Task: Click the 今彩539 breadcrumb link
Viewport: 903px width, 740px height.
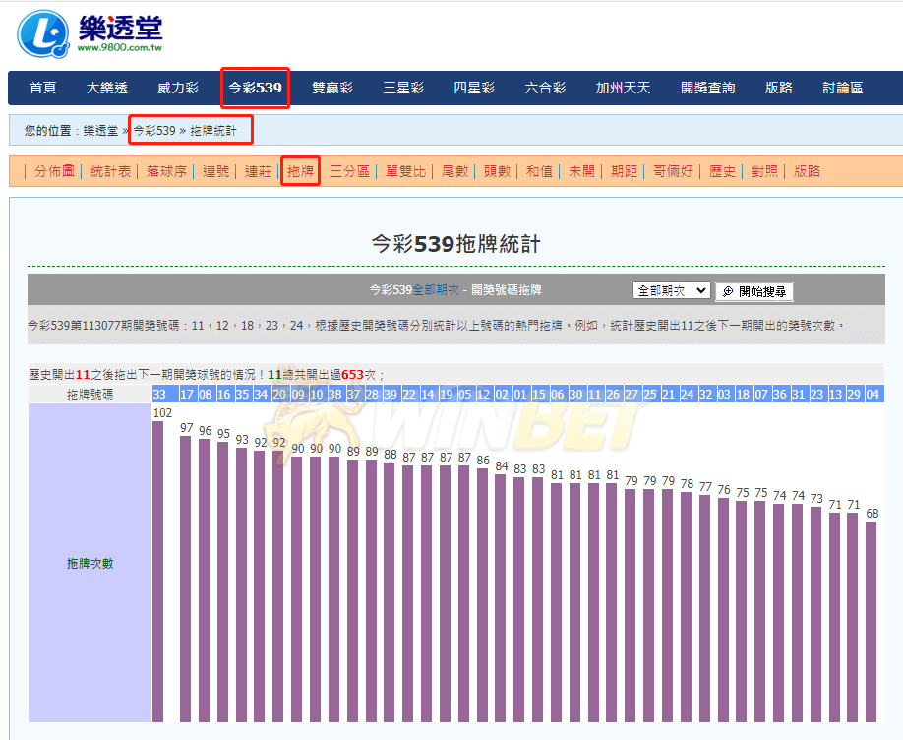Action: [154, 131]
